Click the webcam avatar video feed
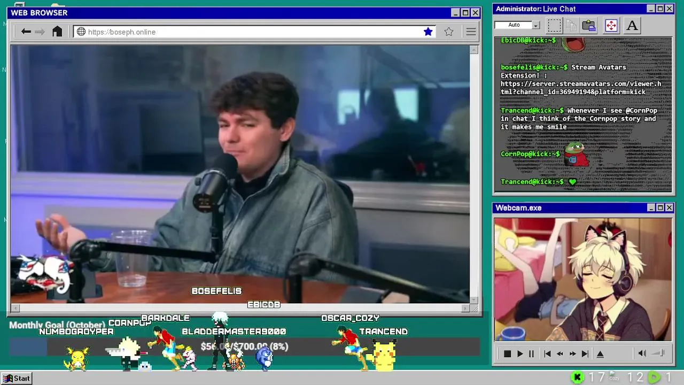Screen dimensions: 684x385 coord(583,279)
